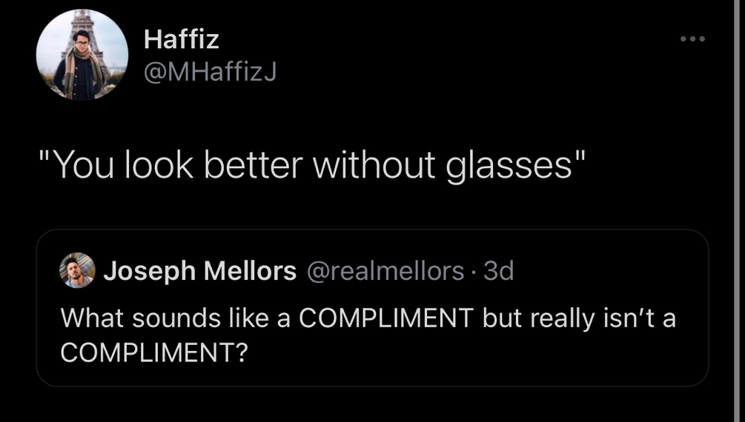Click the word "better" in Haffiz's tweet
The image size is (745, 422).
(253, 164)
